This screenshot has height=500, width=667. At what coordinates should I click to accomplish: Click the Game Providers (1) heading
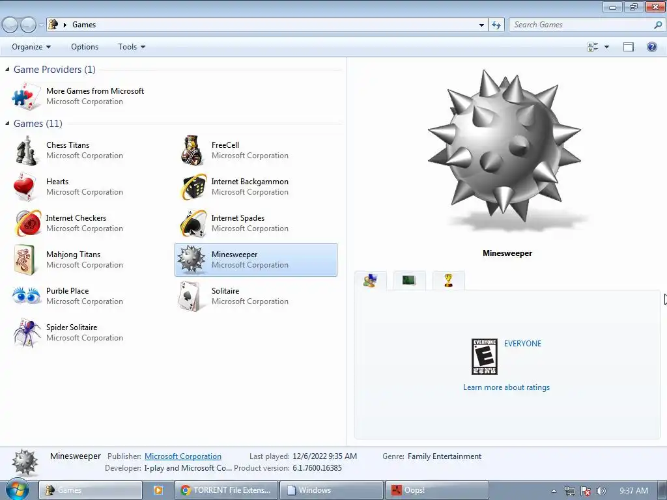55,69
